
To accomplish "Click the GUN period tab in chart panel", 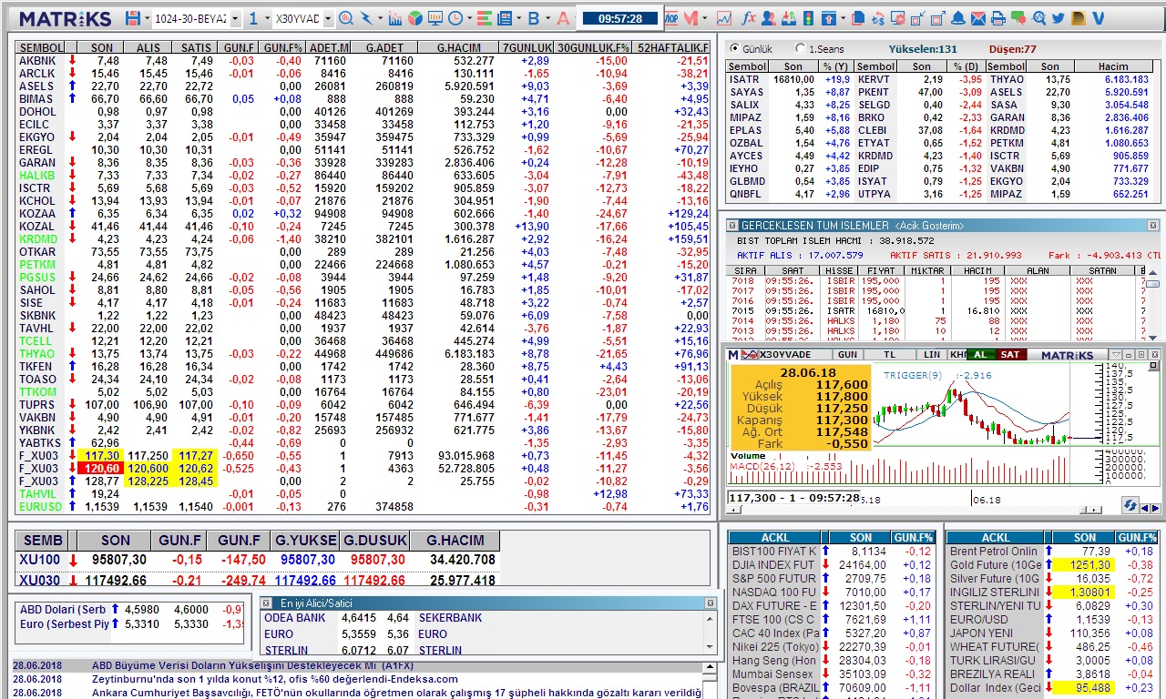I will 847,354.
